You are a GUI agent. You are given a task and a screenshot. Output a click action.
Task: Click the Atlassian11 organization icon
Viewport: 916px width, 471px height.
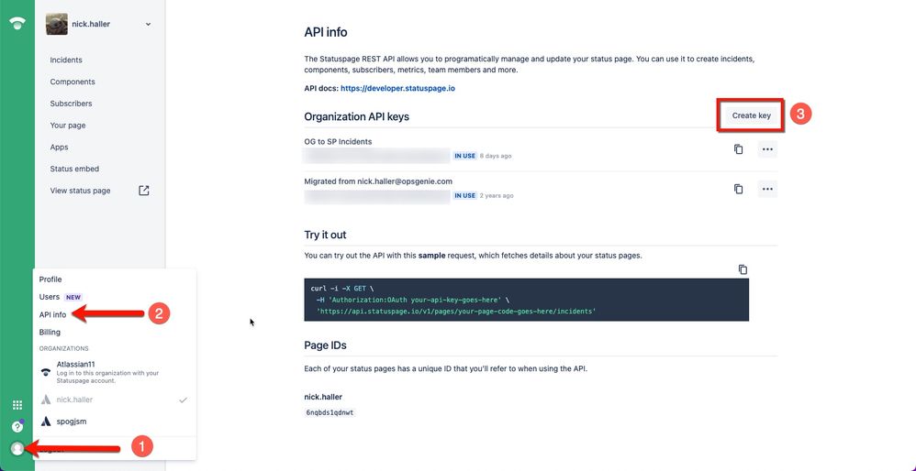(x=46, y=372)
